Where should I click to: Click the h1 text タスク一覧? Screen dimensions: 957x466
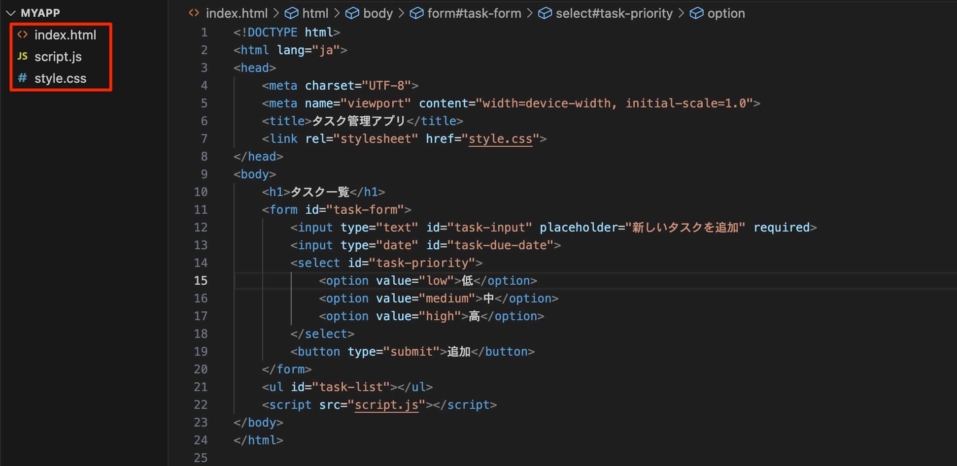coord(320,192)
